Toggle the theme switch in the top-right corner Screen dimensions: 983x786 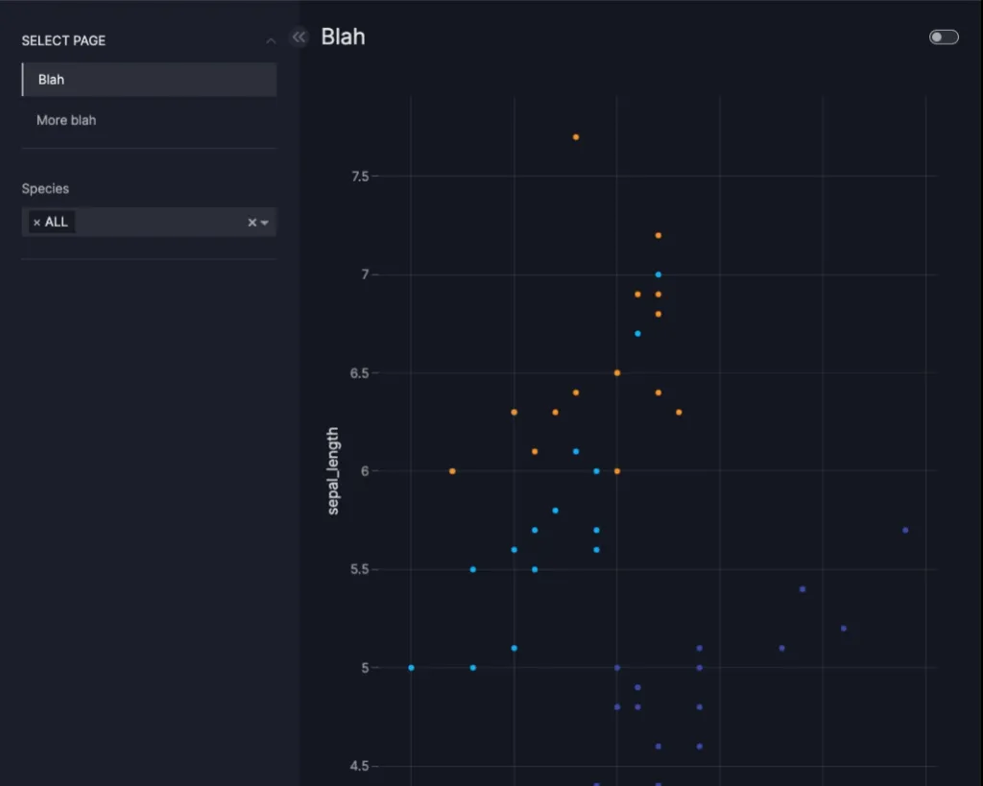[x=944, y=37]
